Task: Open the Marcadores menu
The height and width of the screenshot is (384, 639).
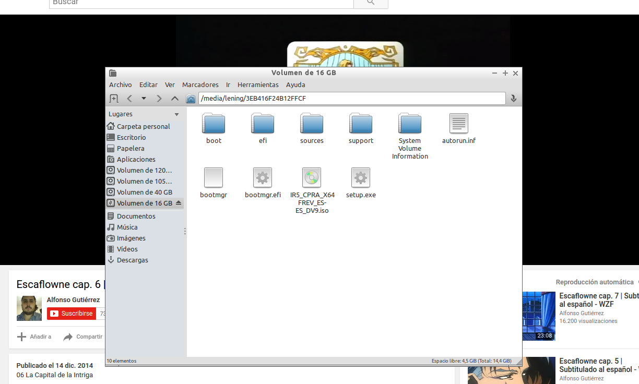Action: pyautogui.click(x=200, y=85)
